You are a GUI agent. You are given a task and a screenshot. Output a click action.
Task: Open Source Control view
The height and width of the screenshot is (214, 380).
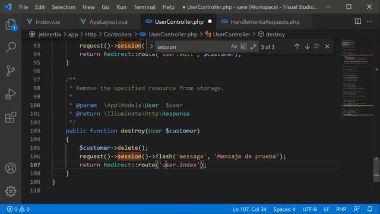tap(11, 71)
